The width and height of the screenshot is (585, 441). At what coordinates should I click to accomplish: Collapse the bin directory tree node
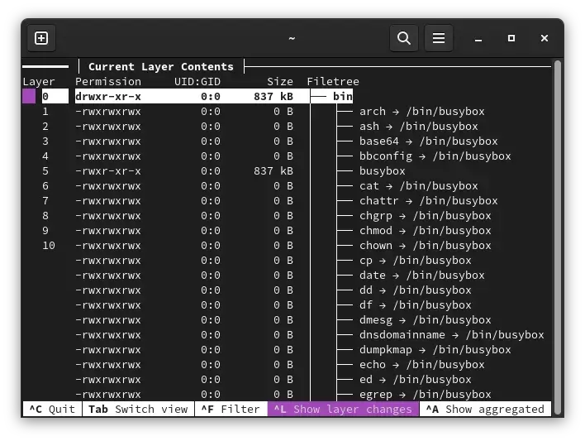click(342, 97)
